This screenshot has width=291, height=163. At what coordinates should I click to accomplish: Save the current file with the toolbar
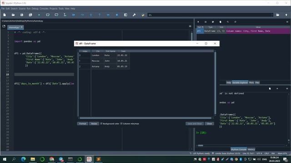tap(22, 15)
